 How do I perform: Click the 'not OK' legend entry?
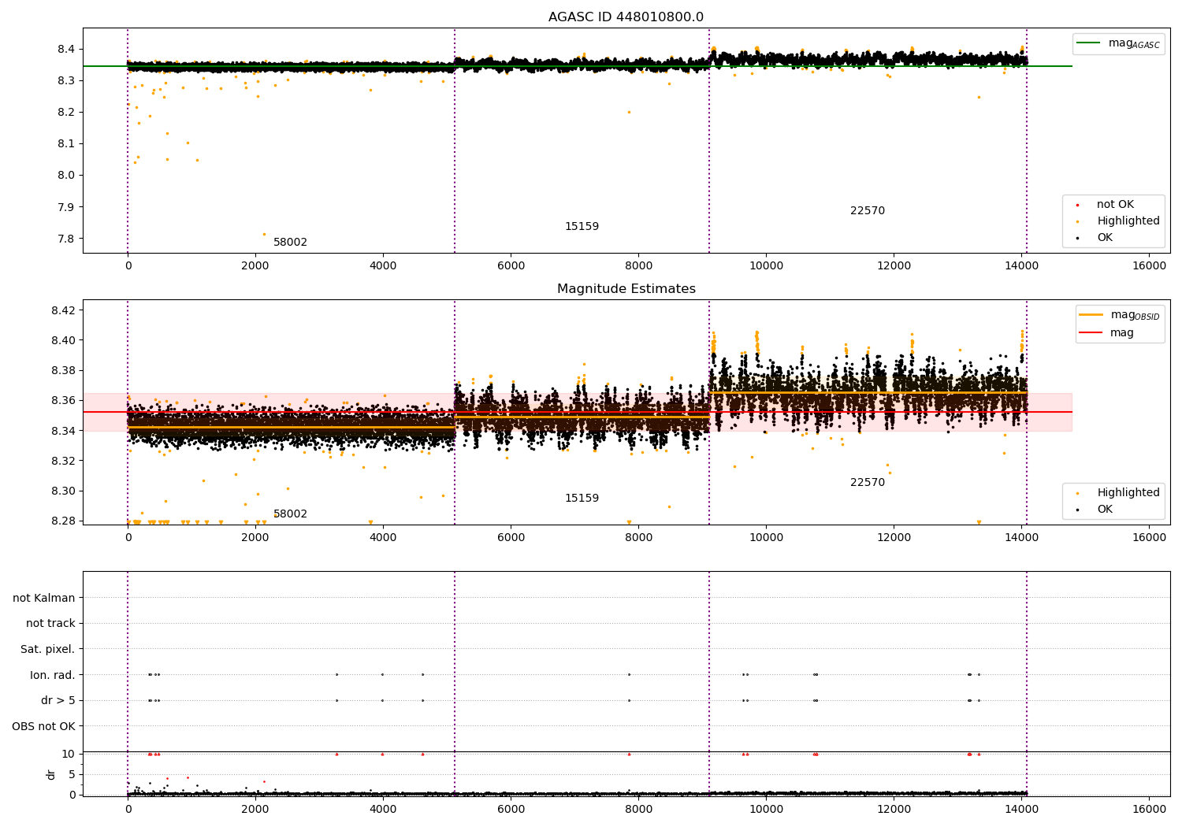(x=1115, y=205)
